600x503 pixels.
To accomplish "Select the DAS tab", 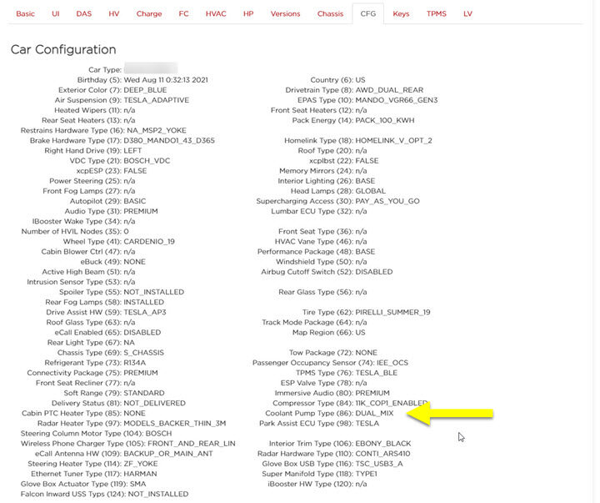I will 84,14.
